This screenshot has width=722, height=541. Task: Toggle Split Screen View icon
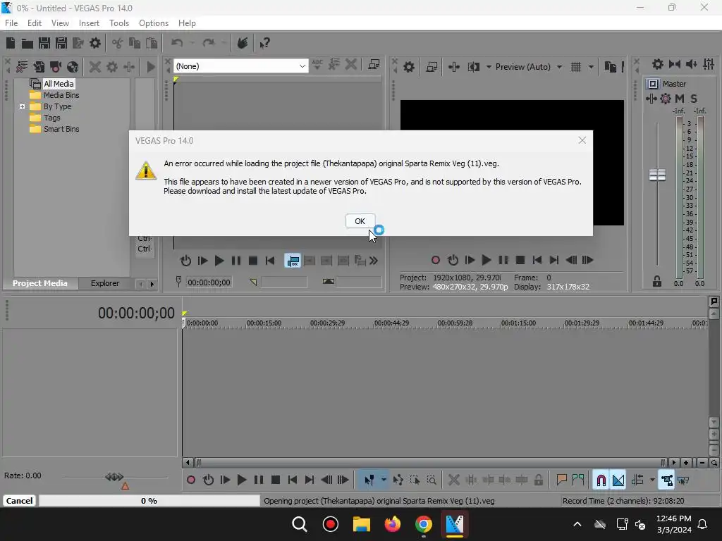pos(473,67)
